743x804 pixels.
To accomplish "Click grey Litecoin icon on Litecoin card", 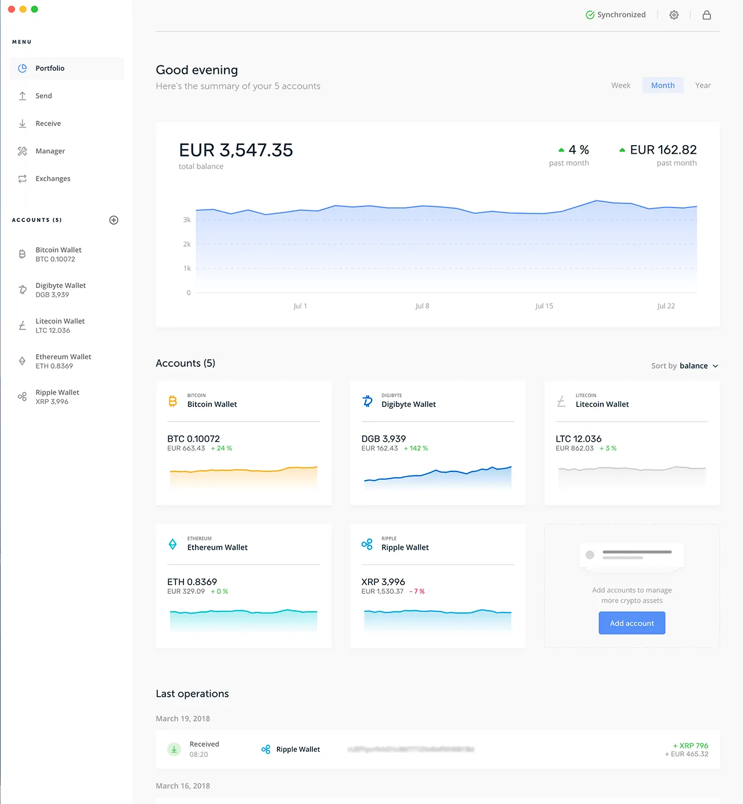I will click(561, 401).
